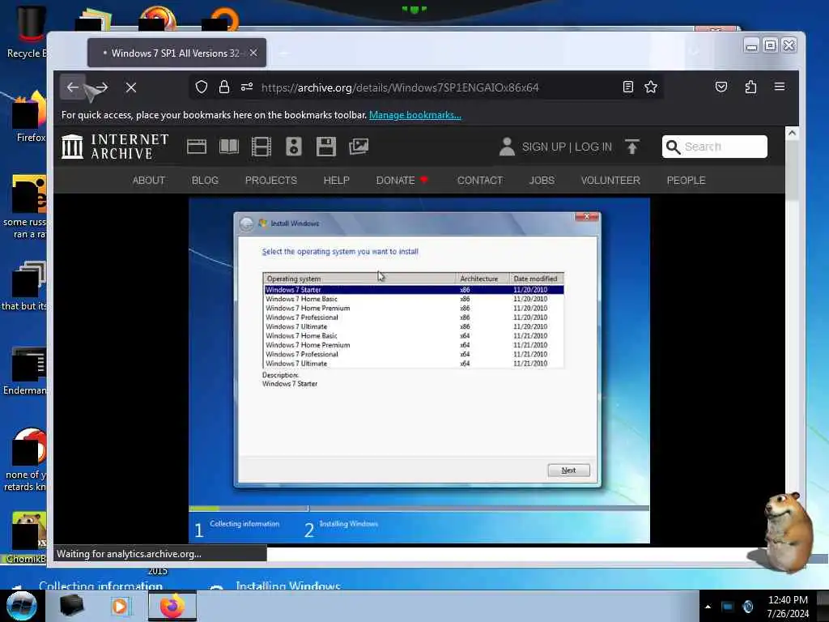Viewport: 829px width, 622px height.
Task: Go forward using the browser forward arrow
Action: click(101, 87)
